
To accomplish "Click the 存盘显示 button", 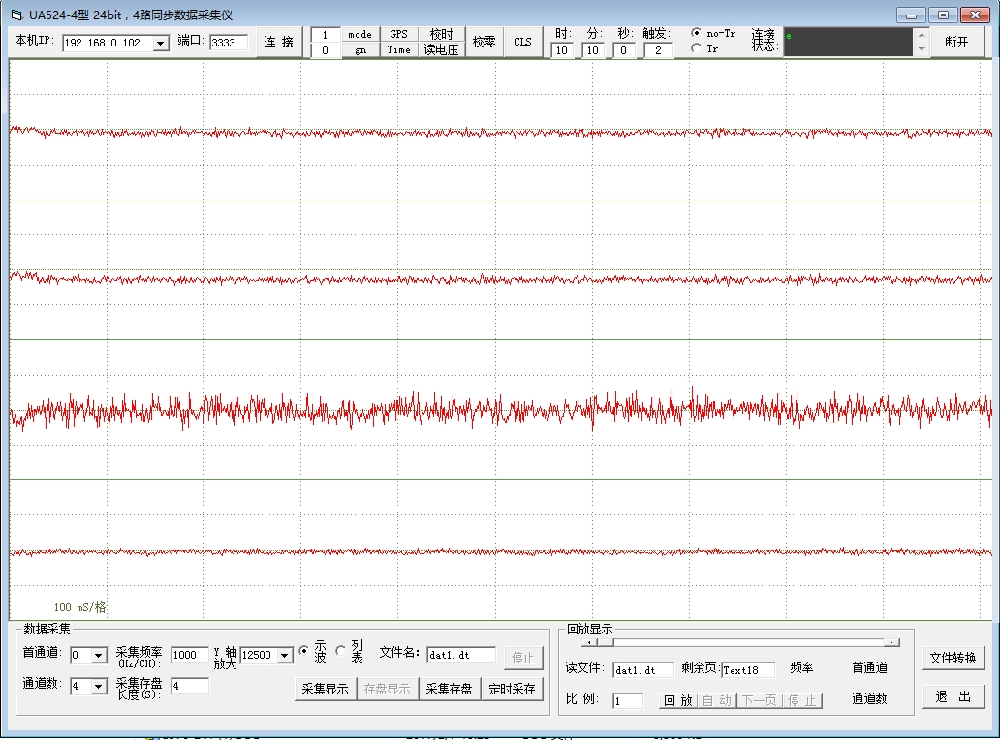I will (x=388, y=689).
